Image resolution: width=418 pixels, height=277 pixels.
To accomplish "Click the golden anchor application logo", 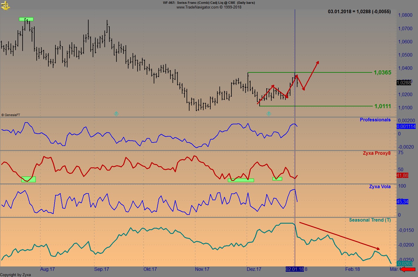I will tap(6, 5).
